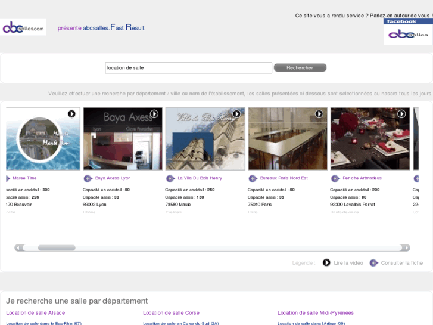Open the Baya Axess thumbnail image

click(x=123, y=139)
